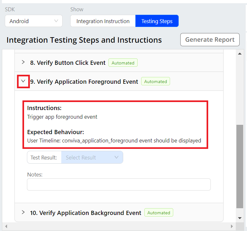247x231 pixels.
Task: Click the horizontal scrollbar left arrow
Action: pyautogui.click(x=5, y=227)
